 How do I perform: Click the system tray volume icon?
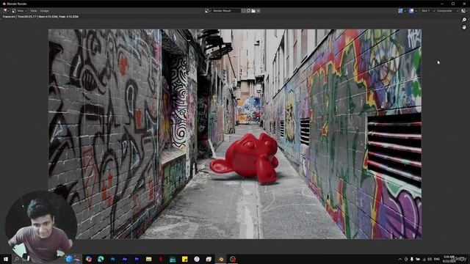(429, 259)
